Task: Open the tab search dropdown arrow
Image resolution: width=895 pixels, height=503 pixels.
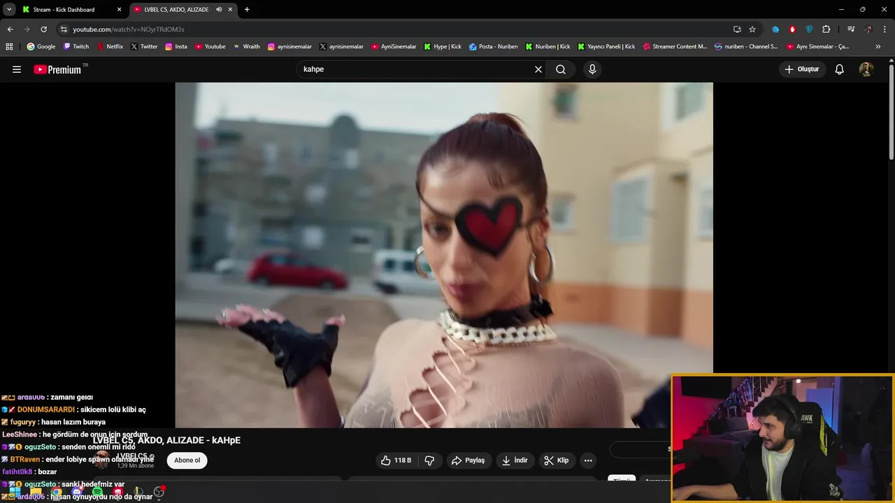Action: 9,10
